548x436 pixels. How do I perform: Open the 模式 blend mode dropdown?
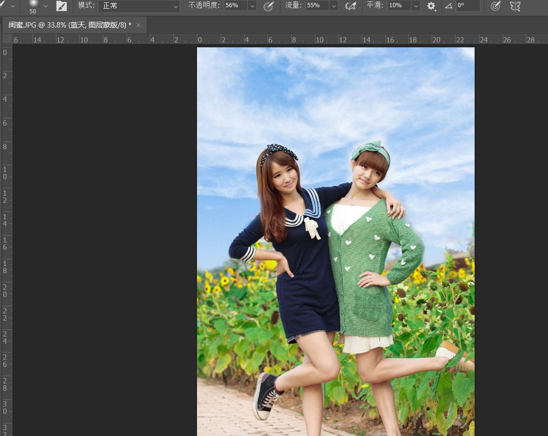(139, 6)
